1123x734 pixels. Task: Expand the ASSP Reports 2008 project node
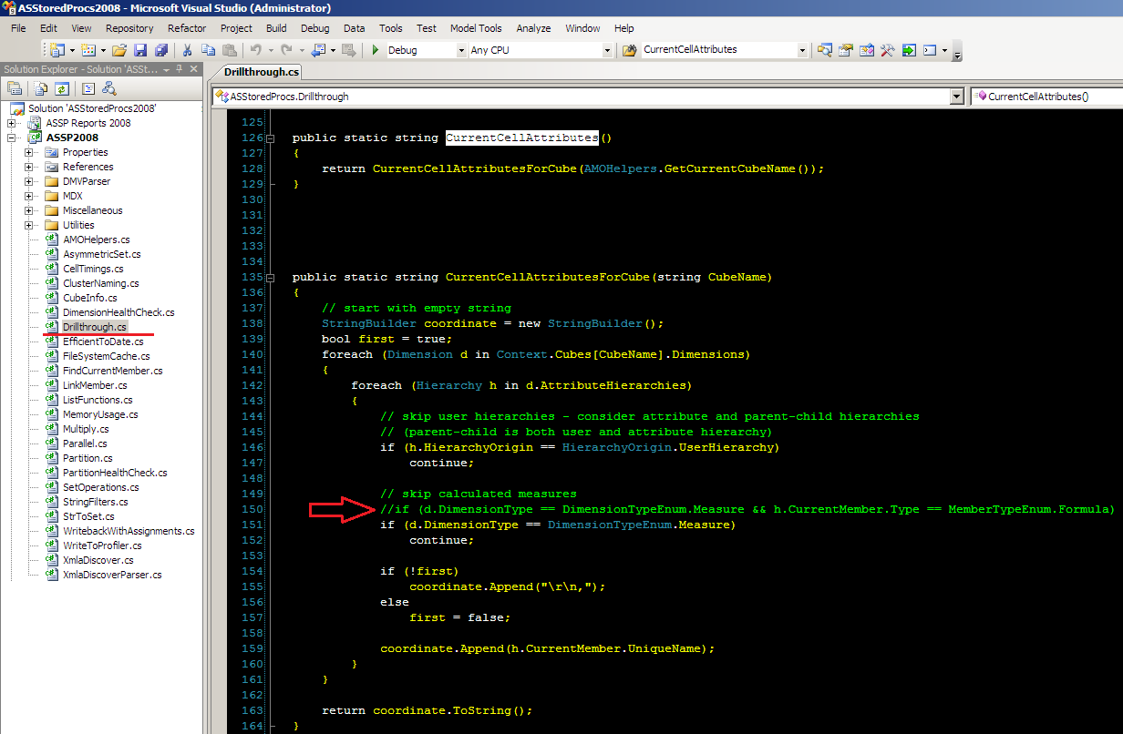[x=11, y=123]
